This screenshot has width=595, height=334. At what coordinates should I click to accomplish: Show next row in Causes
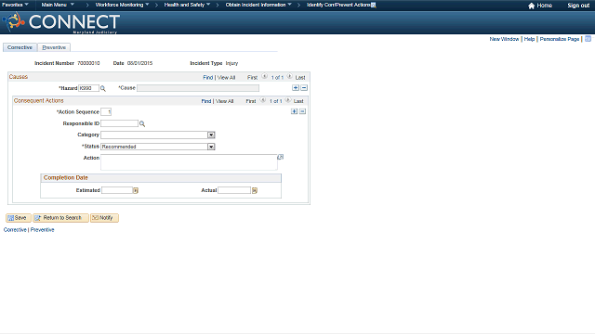pos(289,76)
